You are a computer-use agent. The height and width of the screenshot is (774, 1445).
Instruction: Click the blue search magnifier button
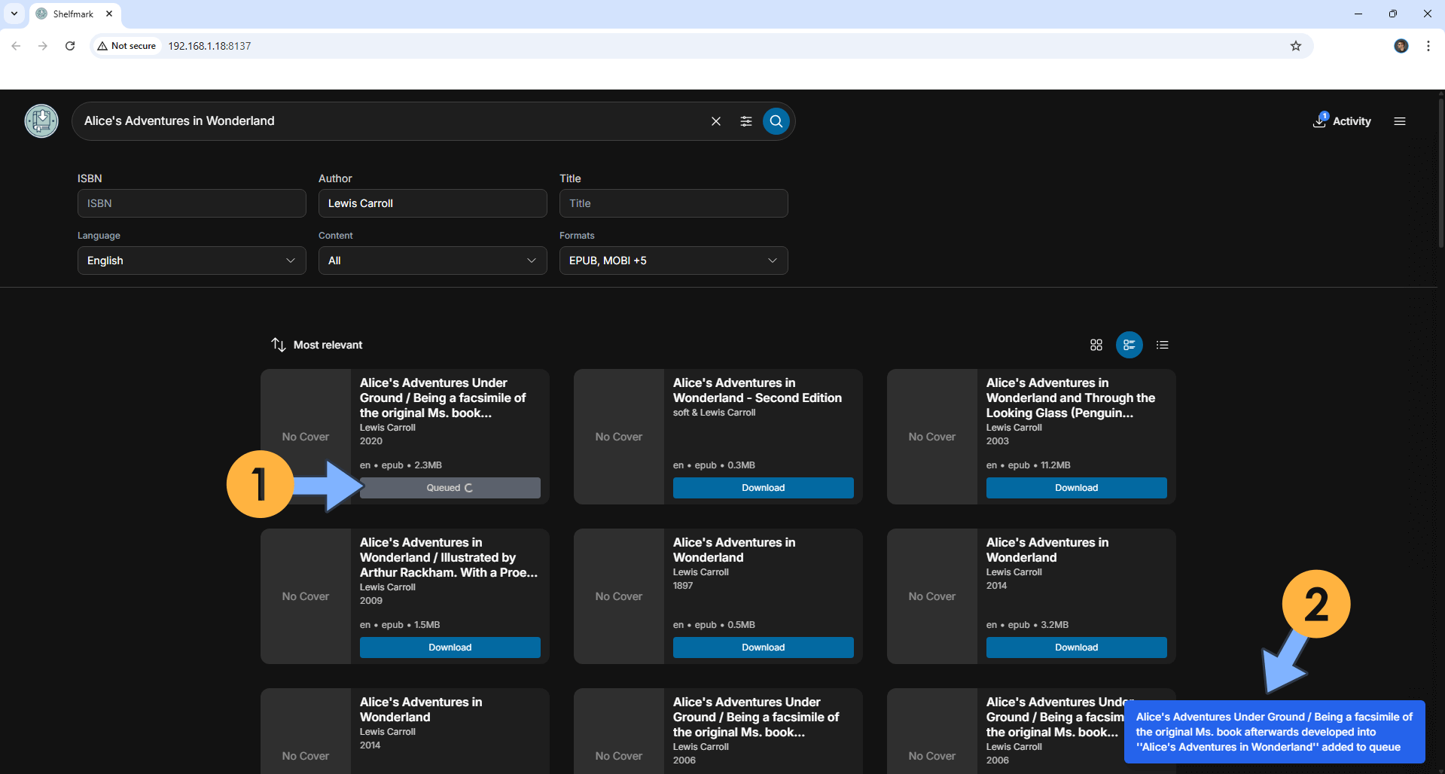tap(776, 121)
